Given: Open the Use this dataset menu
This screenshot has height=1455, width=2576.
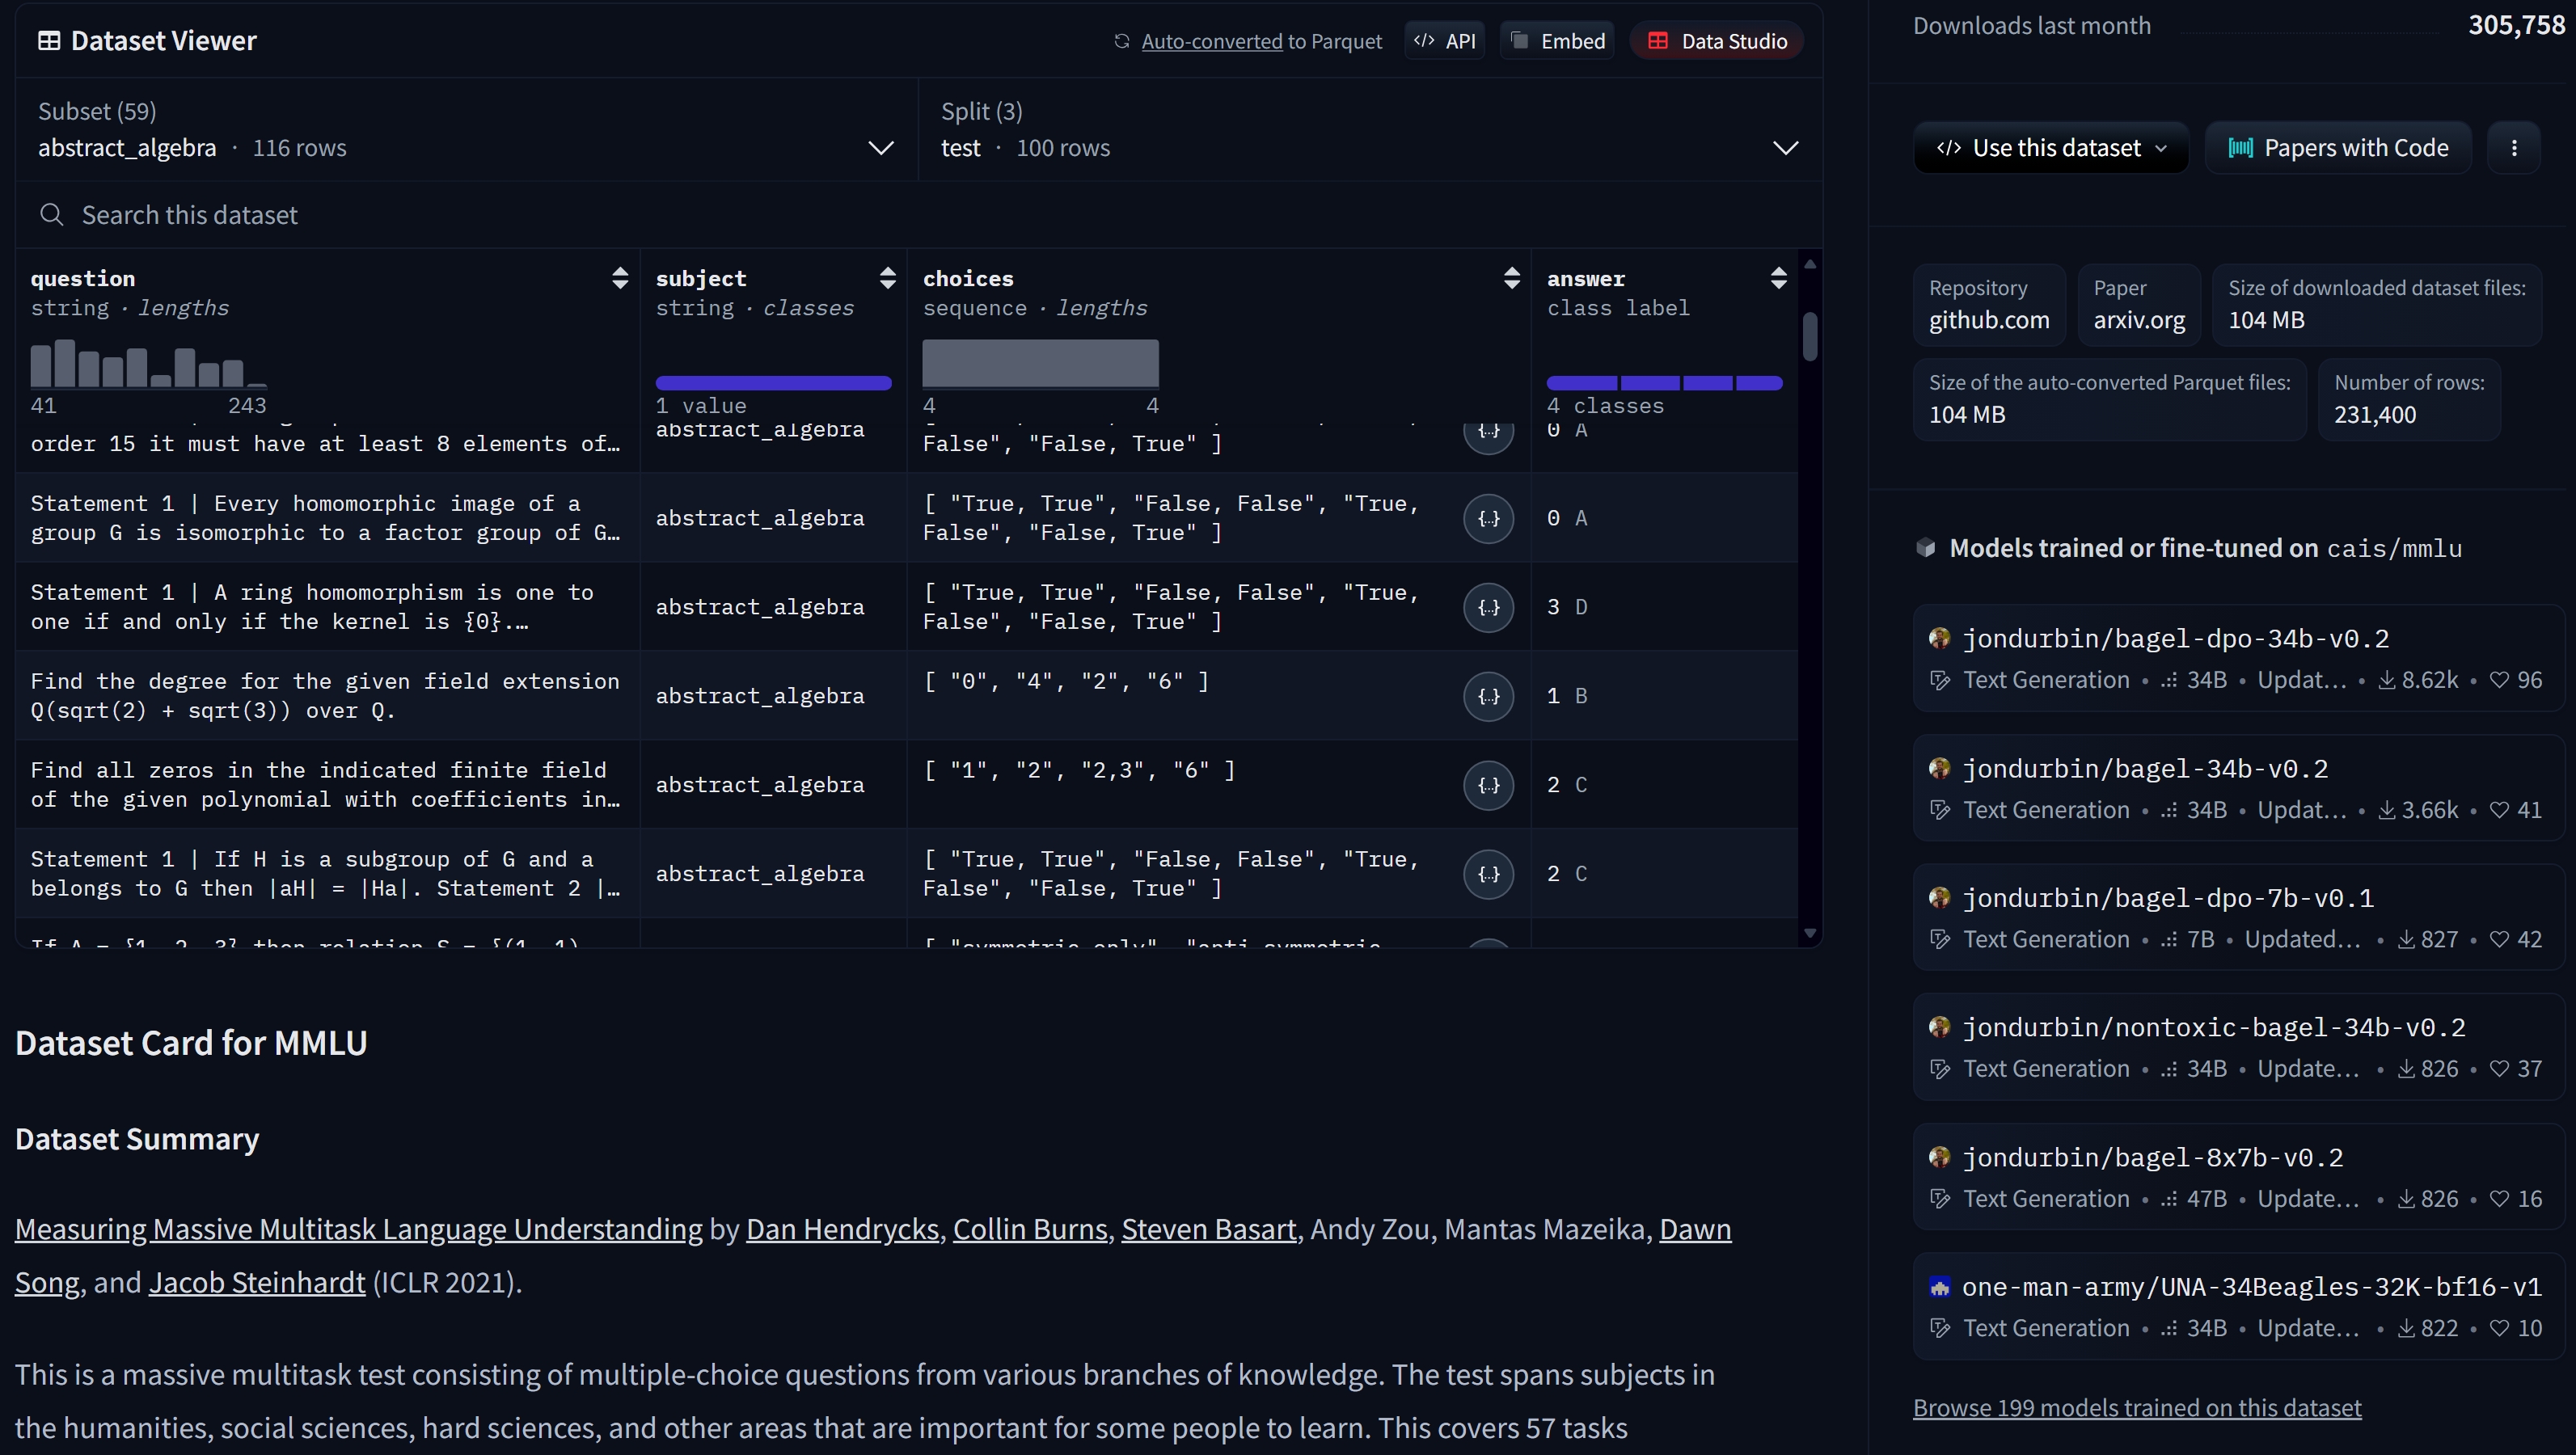Looking at the screenshot, I should pos(2051,148).
